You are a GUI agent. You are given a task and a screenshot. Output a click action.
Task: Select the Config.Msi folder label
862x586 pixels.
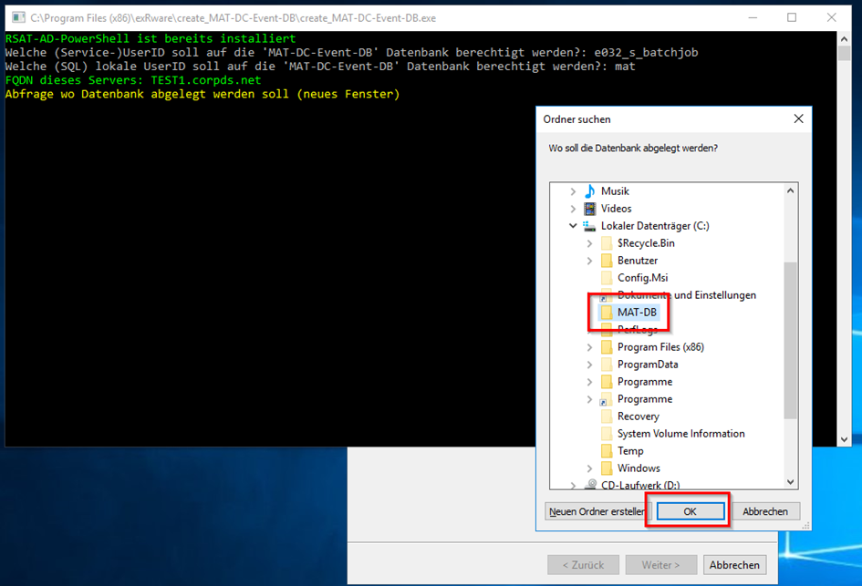642,278
